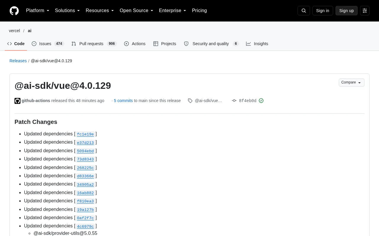Open the vercel owner link
This screenshot has width=379, height=236.
point(15,31)
